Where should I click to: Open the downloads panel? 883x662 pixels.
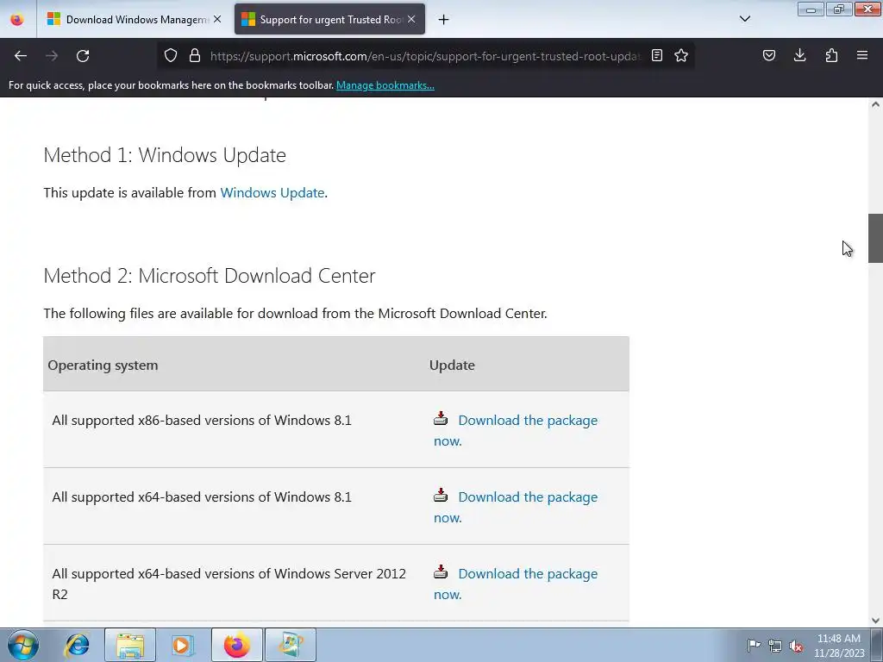point(799,55)
